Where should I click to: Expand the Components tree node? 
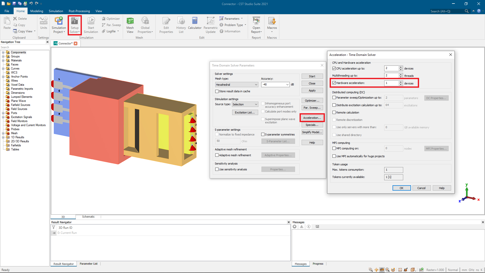[x=3, y=53]
